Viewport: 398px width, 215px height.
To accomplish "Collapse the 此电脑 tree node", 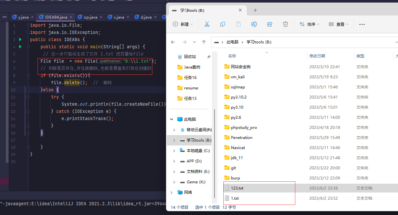I will 172,119.
